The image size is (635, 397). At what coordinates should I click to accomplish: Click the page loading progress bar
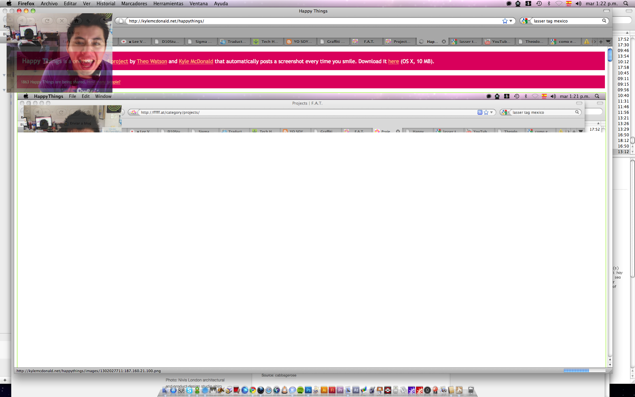tap(584, 371)
